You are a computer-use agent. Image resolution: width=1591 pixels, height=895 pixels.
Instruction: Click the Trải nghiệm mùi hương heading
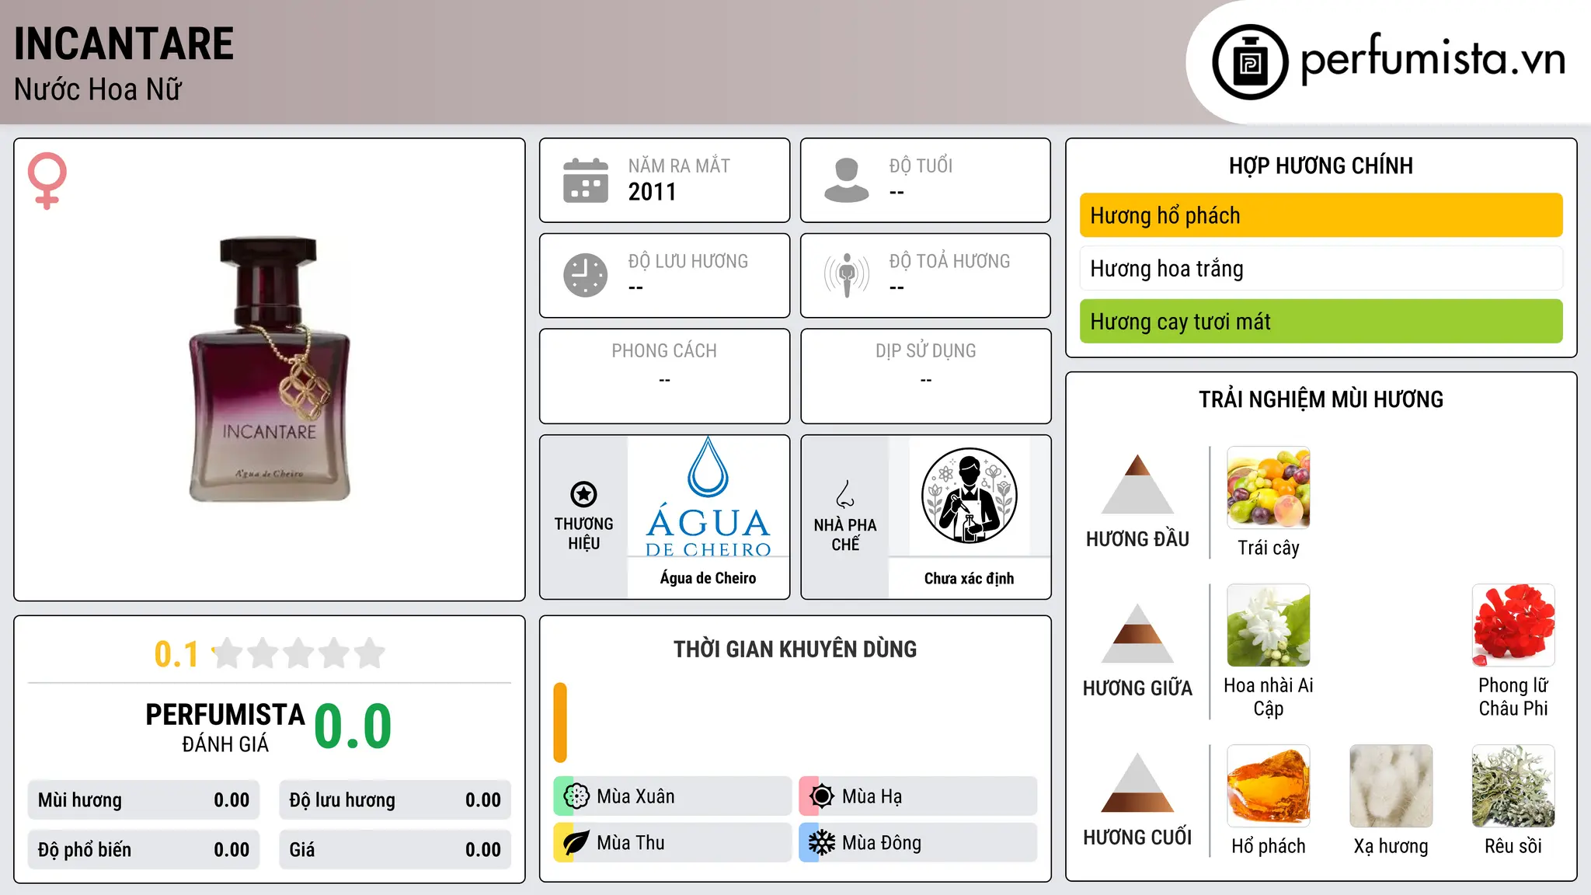pyautogui.click(x=1321, y=399)
